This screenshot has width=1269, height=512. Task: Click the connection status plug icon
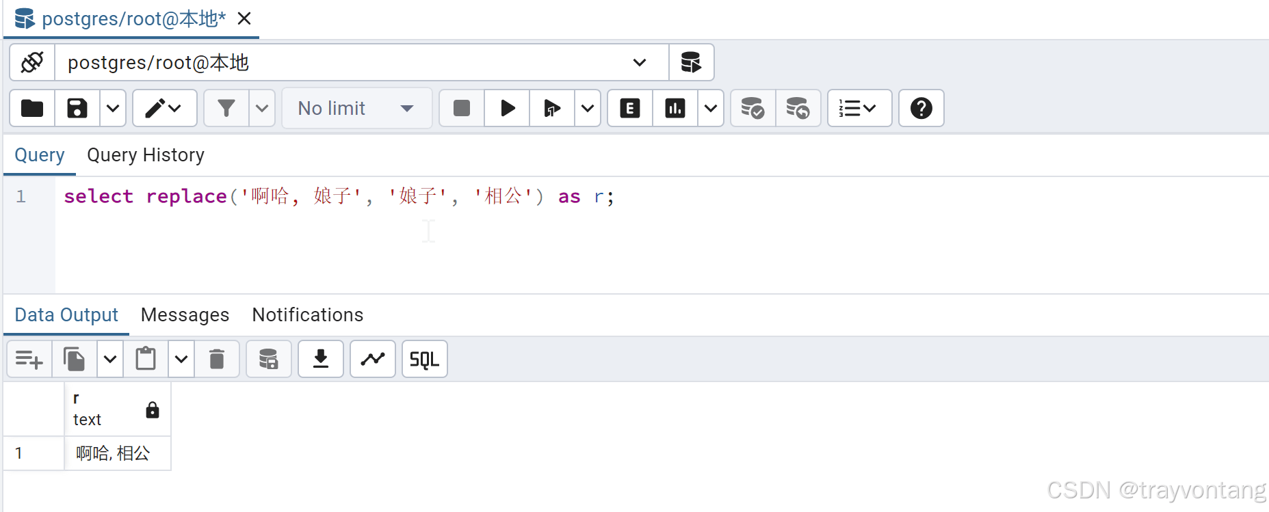pos(32,63)
